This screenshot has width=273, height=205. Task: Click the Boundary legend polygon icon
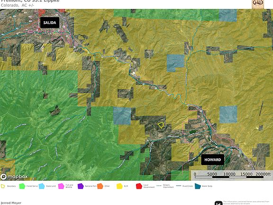pos(3,186)
